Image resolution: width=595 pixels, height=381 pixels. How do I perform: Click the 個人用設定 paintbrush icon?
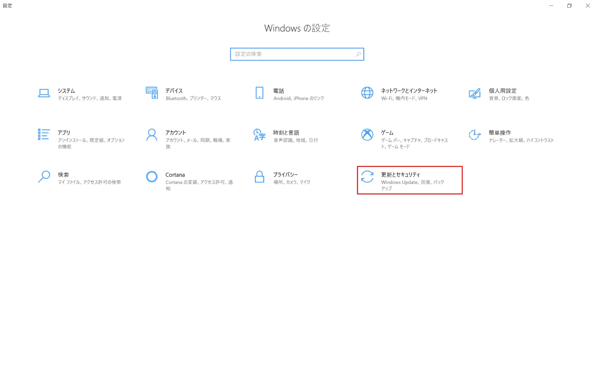475,93
